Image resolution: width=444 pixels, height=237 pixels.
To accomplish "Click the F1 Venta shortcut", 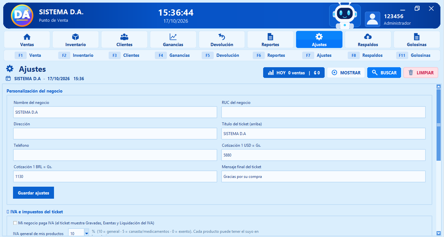I will click(x=28, y=56).
